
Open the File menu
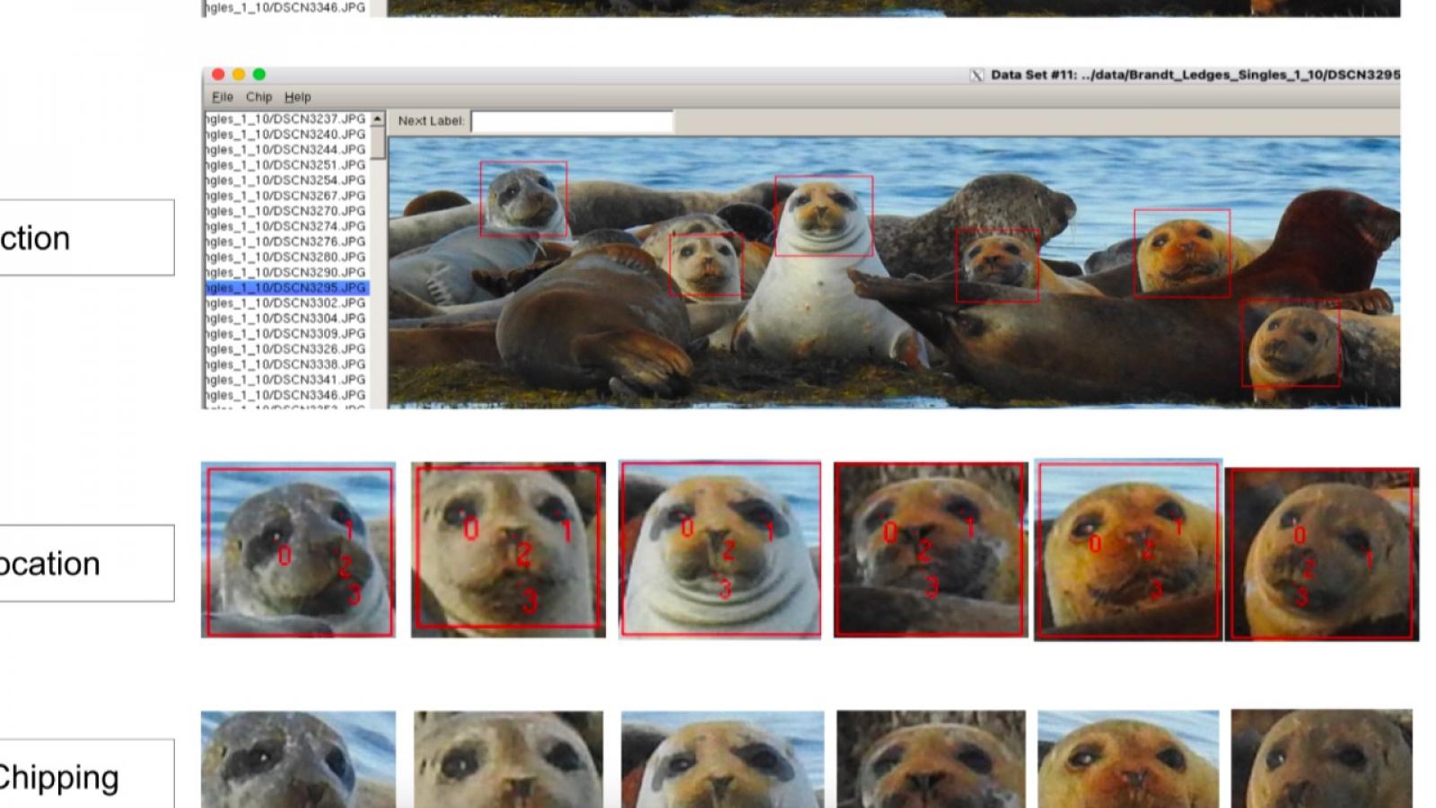[223, 97]
